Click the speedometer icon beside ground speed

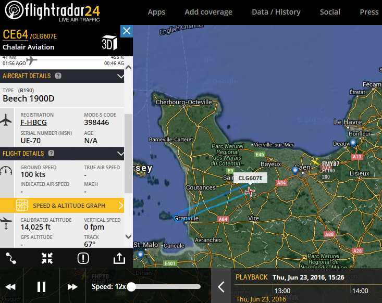pos(6,171)
